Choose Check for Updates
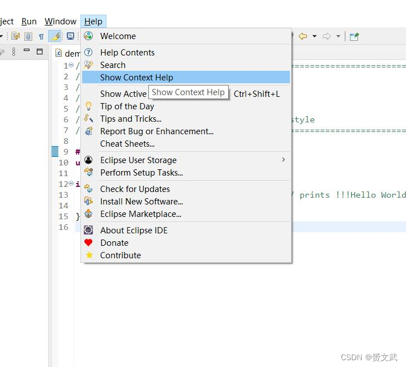Screen dimensions: 406x367 pos(186,189)
